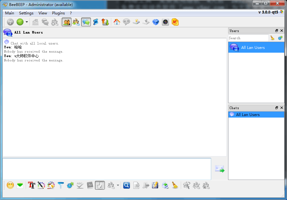
Task: Open the smiley emoticons icon
Action: pos(10,185)
